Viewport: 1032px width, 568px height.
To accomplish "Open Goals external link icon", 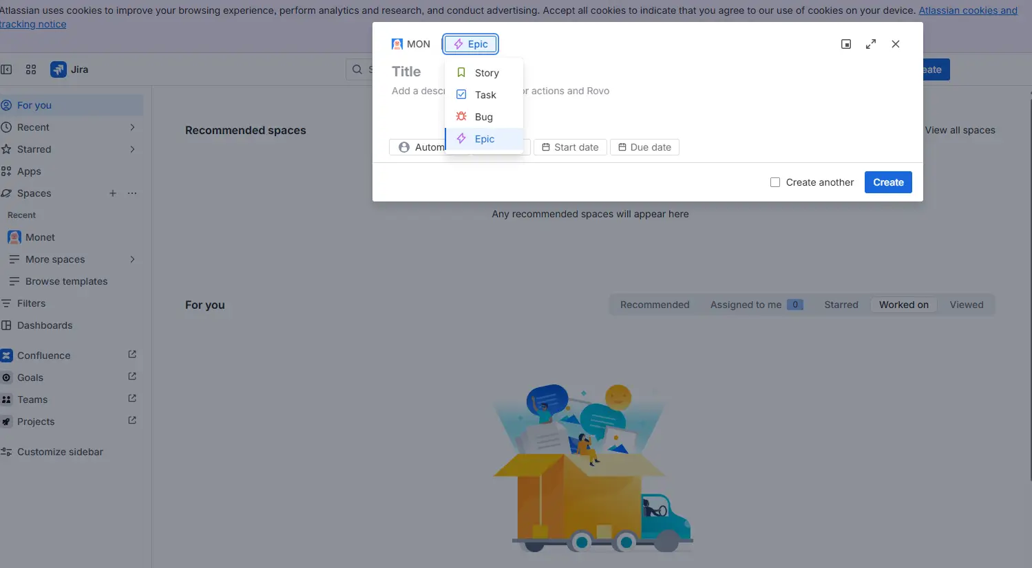I will (x=132, y=377).
